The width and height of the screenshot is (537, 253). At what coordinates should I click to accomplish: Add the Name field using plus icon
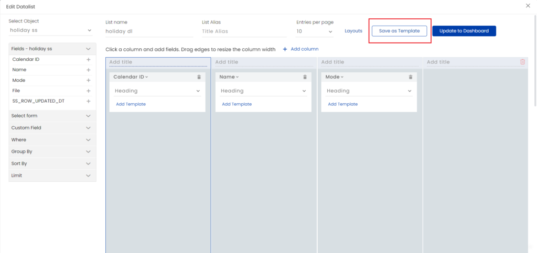point(88,70)
